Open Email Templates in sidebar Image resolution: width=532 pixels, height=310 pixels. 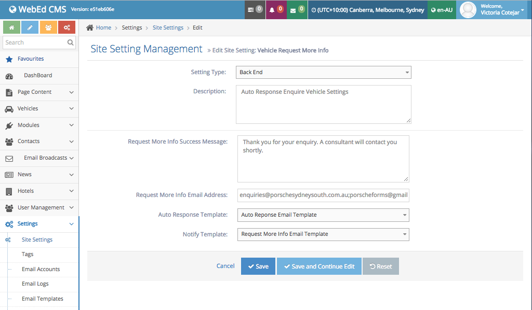(43, 299)
